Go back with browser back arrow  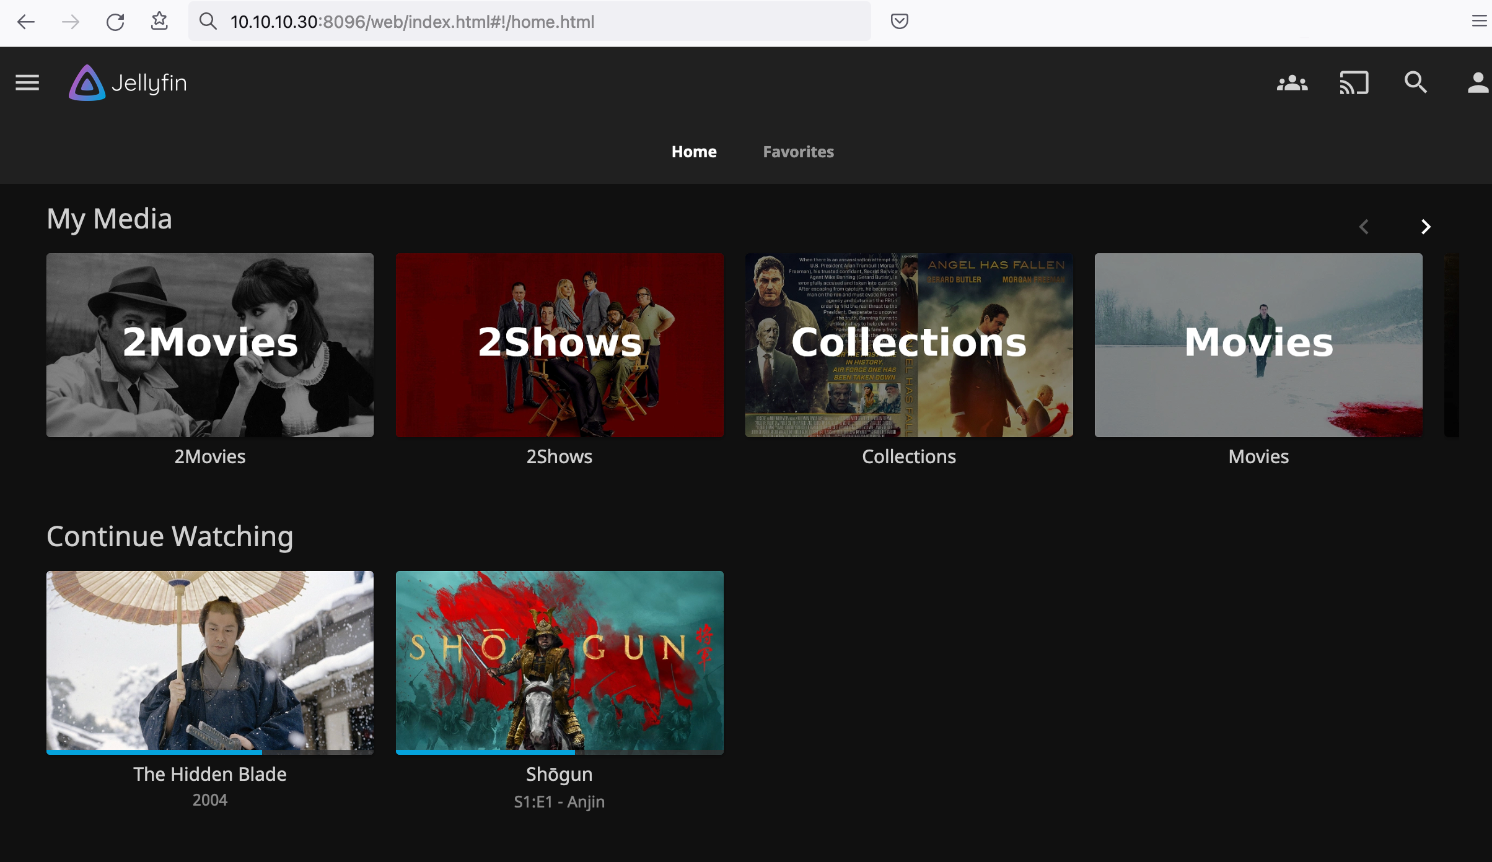click(x=26, y=22)
